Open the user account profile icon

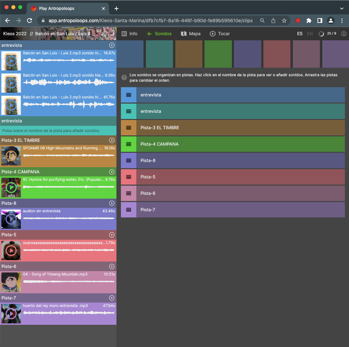(344, 34)
